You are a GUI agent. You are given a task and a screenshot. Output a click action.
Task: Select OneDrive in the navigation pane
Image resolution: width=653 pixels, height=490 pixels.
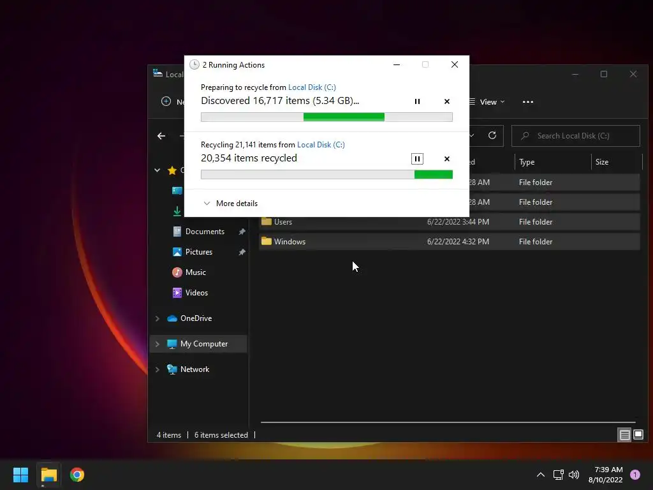point(196,318)
